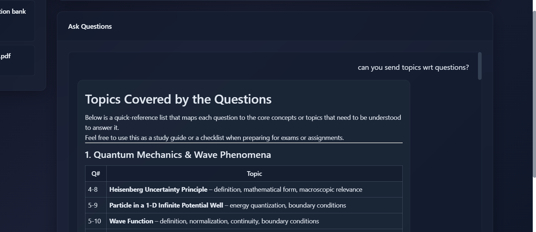Select the 5-10 question number cell
This screenshot has height=232, width=536.
[x=96, y=221]
